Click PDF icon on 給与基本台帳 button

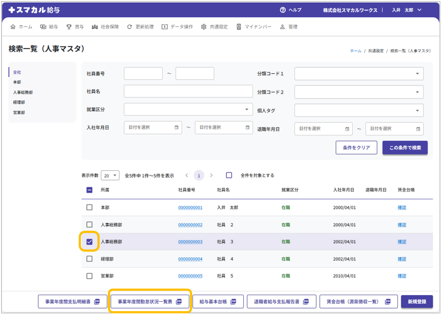(x=233, y=302)
